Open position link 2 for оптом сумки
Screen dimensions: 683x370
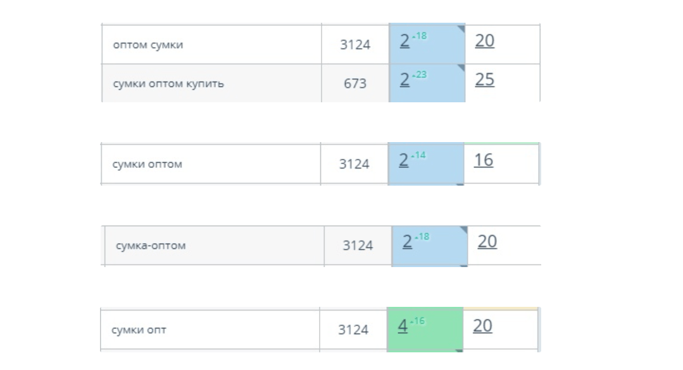click(x=404, y=42)
